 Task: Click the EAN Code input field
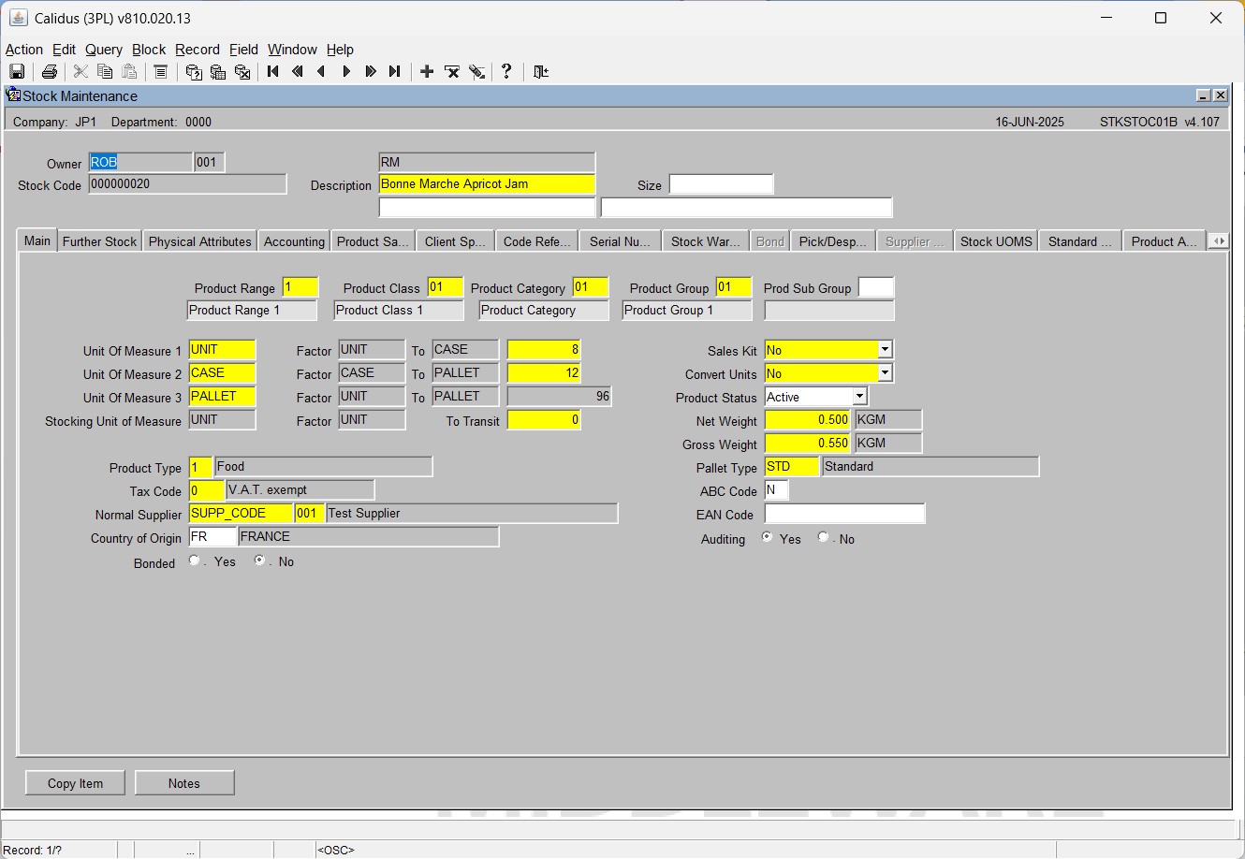pos(844,514)
